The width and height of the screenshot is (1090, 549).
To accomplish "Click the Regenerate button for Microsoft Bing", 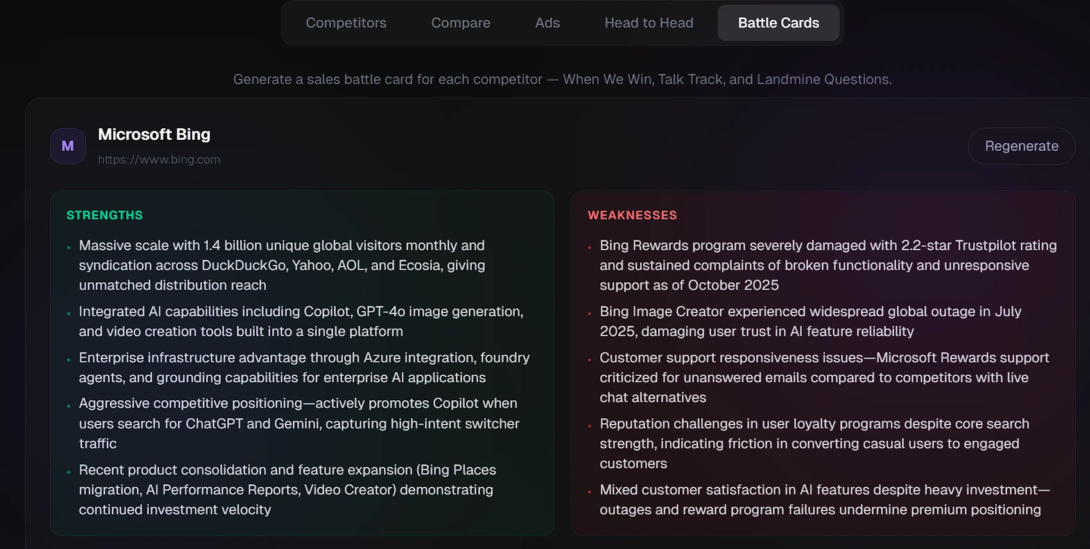I will click(1021, 146).
